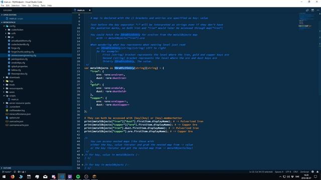Expand the codechicken folder
The image size is (321, 180).
pyautogui.click(x=17, y=30)
